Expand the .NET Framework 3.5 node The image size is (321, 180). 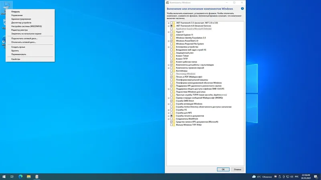point(169,23)
